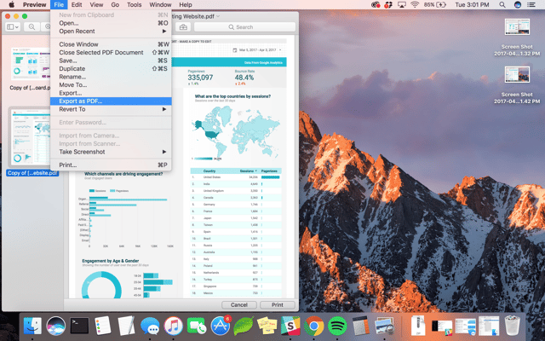This screenshot has height=341, width=545.
Task: Open the Trash in the dock
Action: (512, 326)
